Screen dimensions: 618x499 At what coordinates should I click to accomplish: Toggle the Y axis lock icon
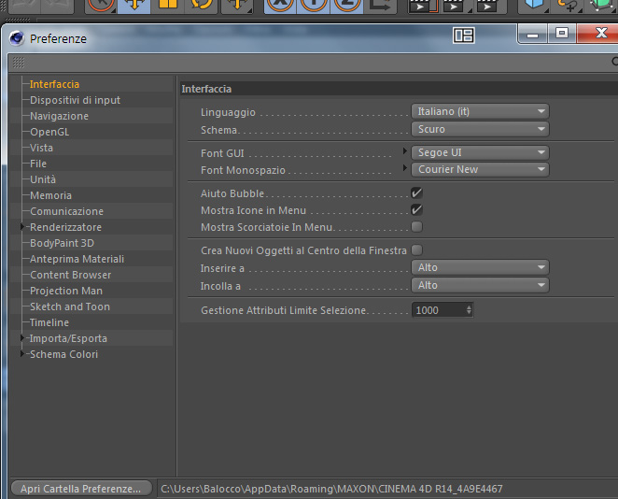(314, 6)
